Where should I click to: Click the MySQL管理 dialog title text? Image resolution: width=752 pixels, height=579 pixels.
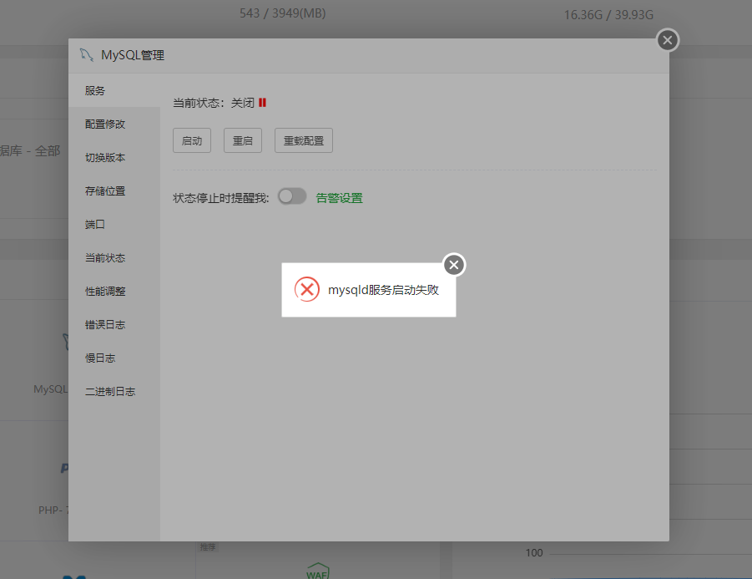click(x=133, y=55)
